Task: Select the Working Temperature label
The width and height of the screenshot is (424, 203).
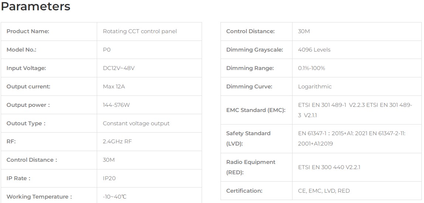Action: [x=39, y=197]
